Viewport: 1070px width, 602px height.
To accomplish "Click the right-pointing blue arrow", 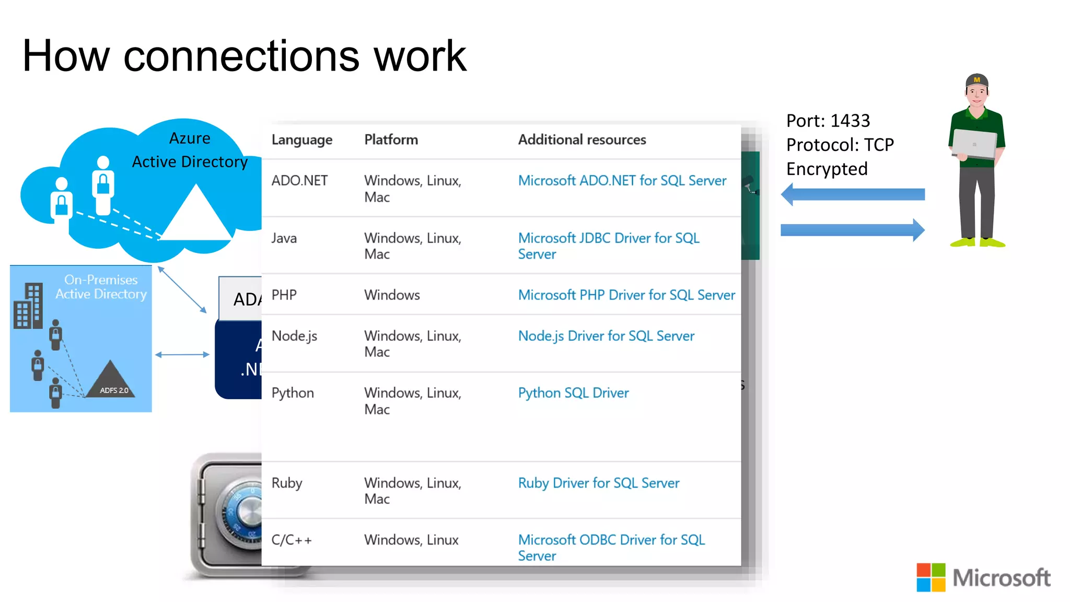I will click(853, 230).
